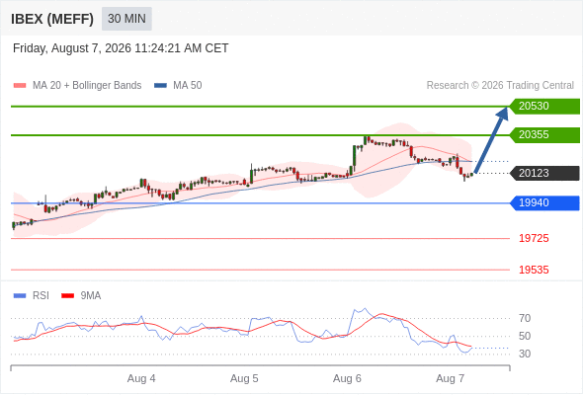
Task: Click the Aug 7 date axis label
Action: click(x=450, y=378)
